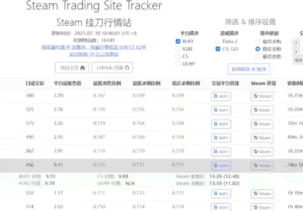Click the 0.756 stable ratio cell
Screen dimensions: 303x211
click(x=178, y=109)
